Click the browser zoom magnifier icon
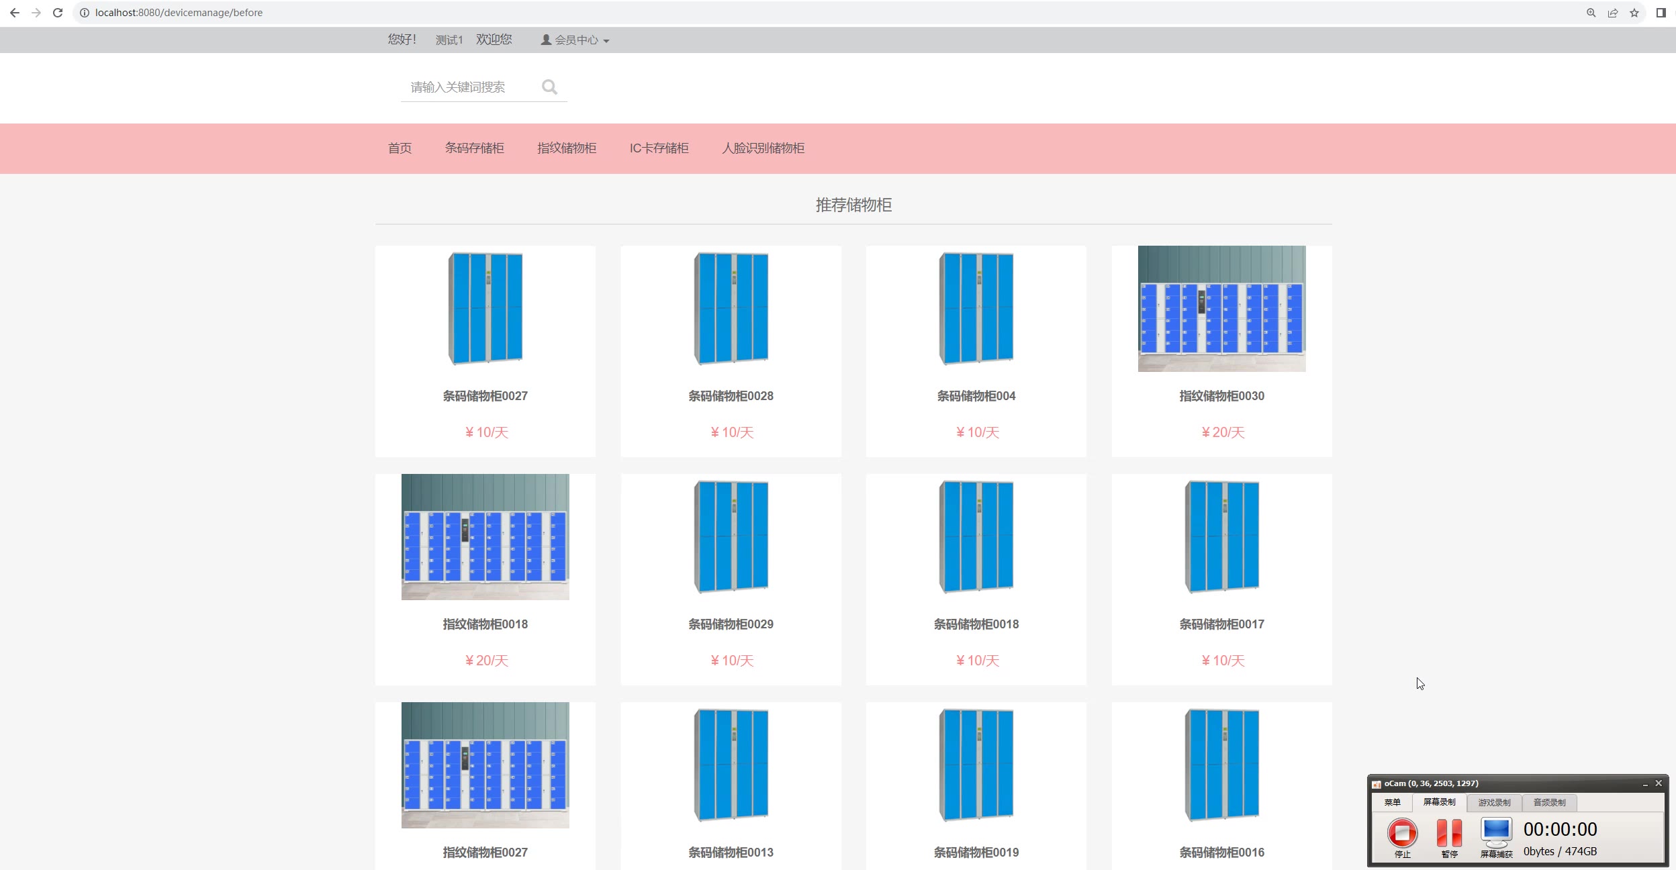Image resolution: width=1676 pixels, height=870 pixels. pyautogui.click(x=1591, y=13)
